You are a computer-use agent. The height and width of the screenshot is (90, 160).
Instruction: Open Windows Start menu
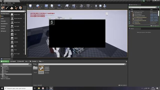pyautogui.click(x=2, y=88)
